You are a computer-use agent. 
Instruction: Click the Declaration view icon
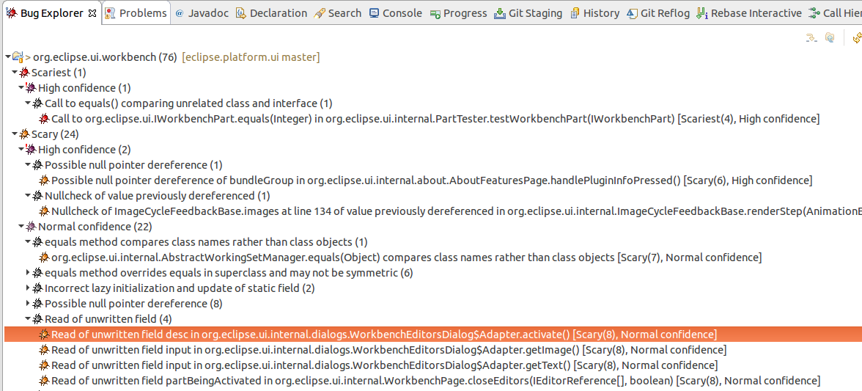(x=240, y=13)
